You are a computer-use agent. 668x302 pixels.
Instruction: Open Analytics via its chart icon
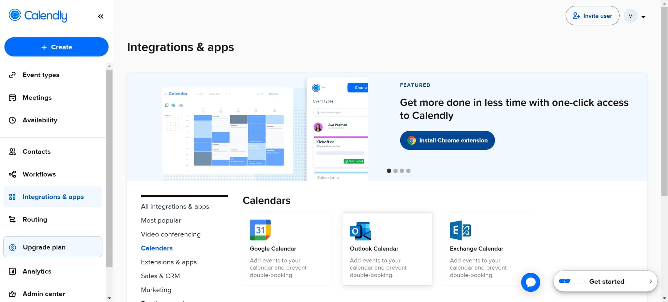click(x=12, y=271)
